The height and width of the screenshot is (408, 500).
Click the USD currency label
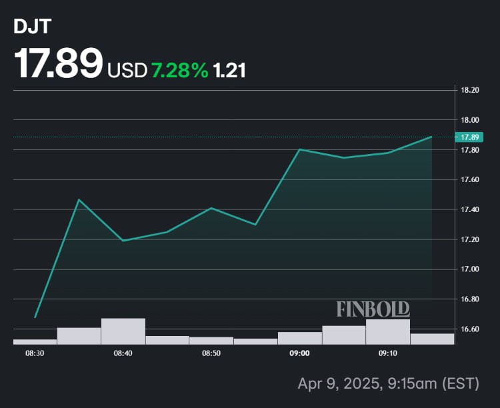[x=127, y=69]
